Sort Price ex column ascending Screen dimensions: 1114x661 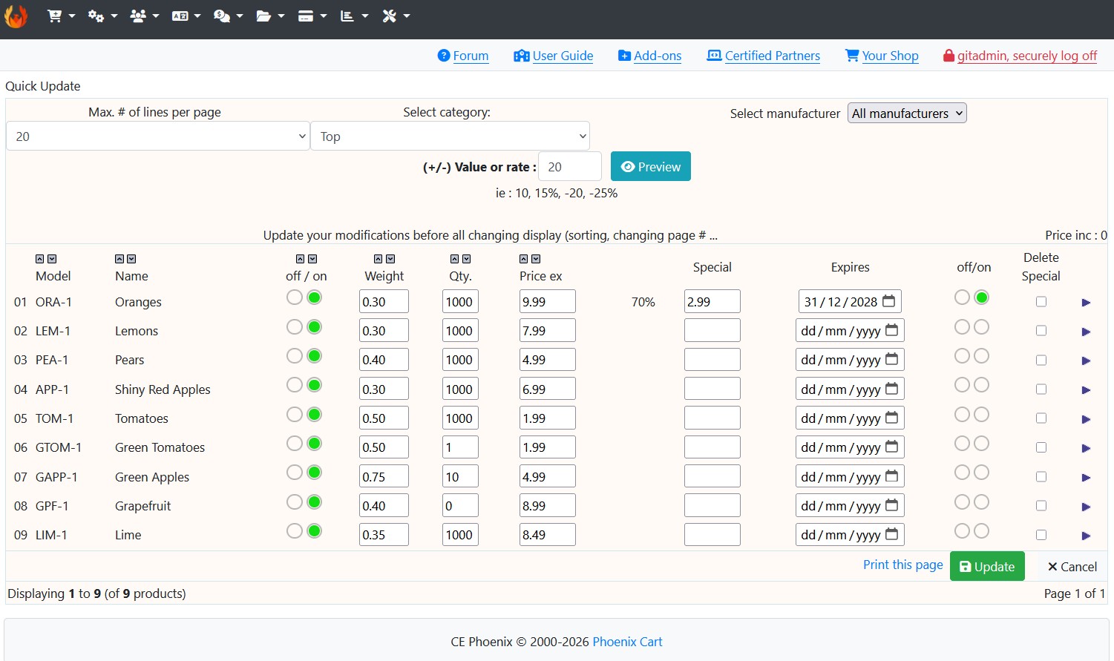pyautogui.click(x=524, y=259)
